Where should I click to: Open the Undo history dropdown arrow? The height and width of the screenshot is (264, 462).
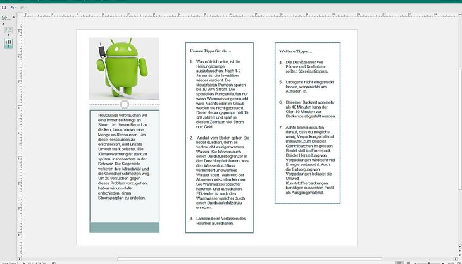pos(16,8)
